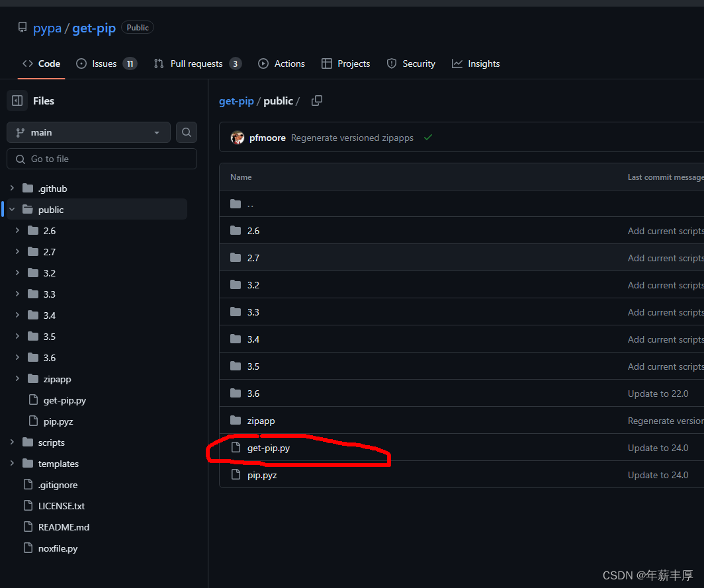Collapse the Files side panel icon

[x=17, y=101]
